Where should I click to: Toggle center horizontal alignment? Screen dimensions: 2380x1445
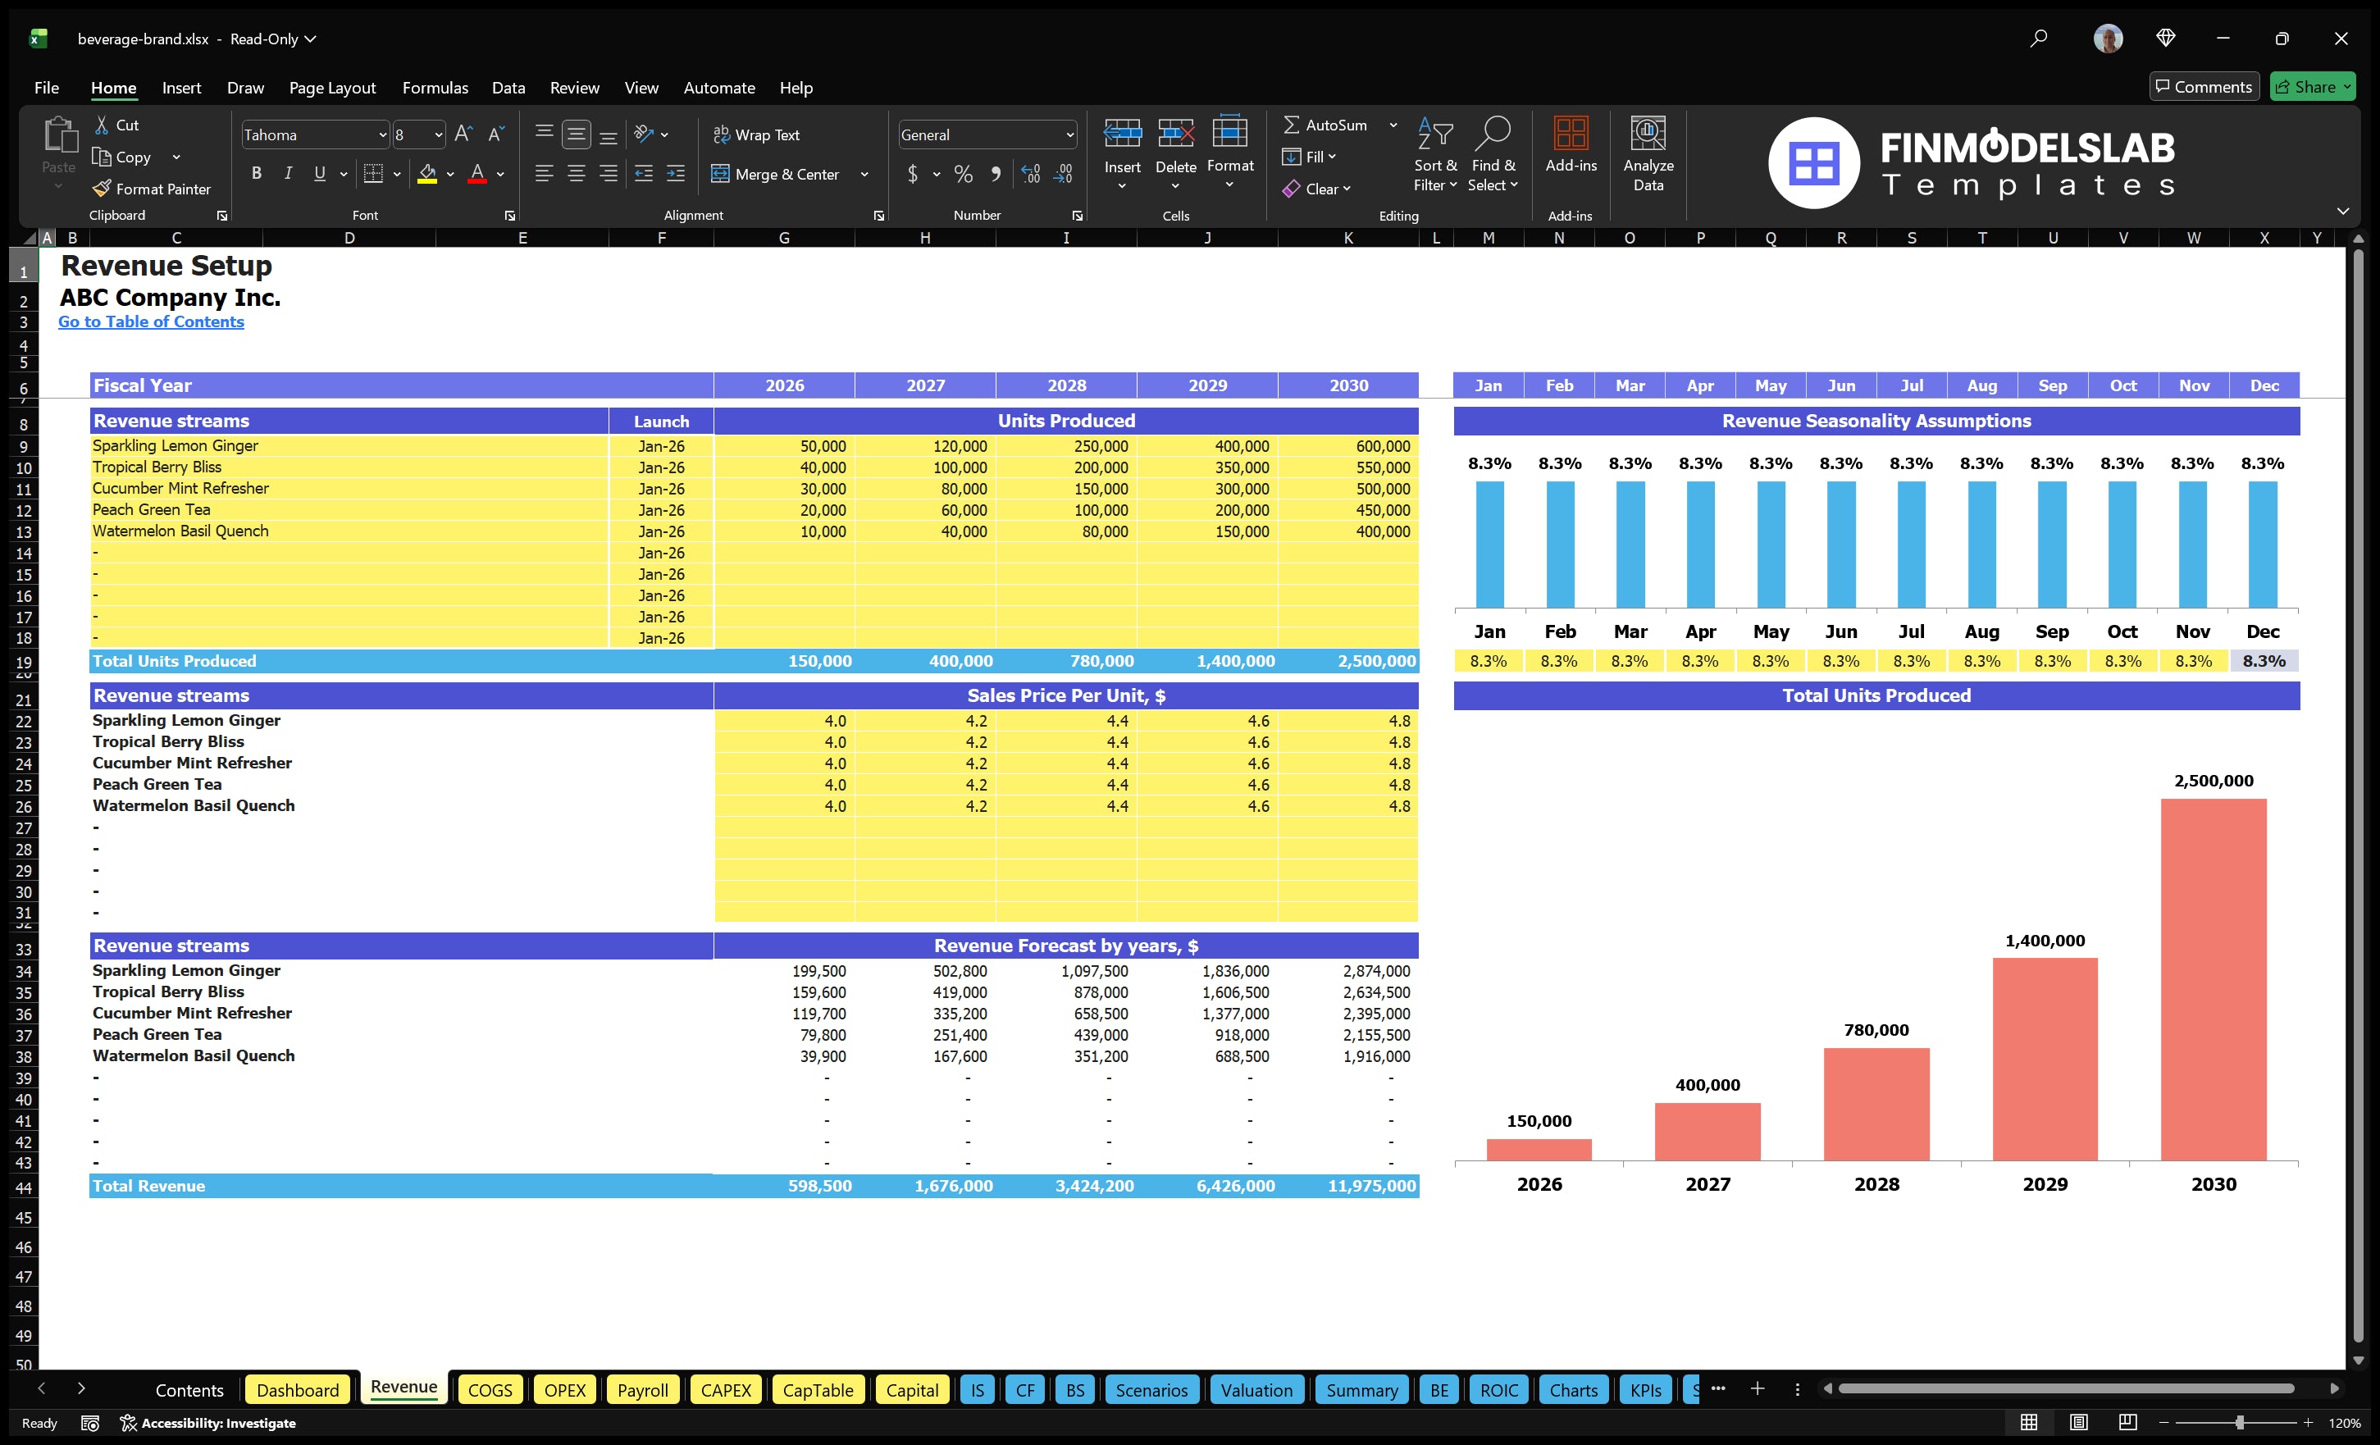point(577,174)
